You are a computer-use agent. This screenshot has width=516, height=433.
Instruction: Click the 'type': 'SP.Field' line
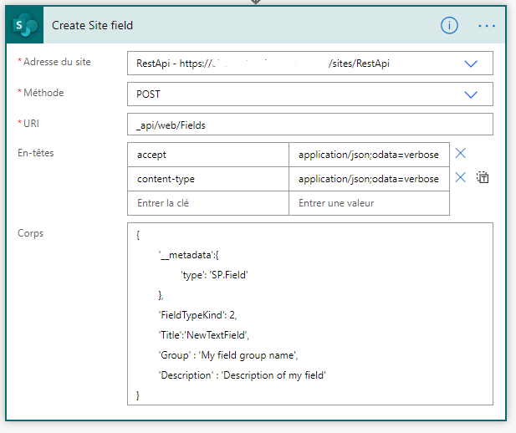click(214, 275)
